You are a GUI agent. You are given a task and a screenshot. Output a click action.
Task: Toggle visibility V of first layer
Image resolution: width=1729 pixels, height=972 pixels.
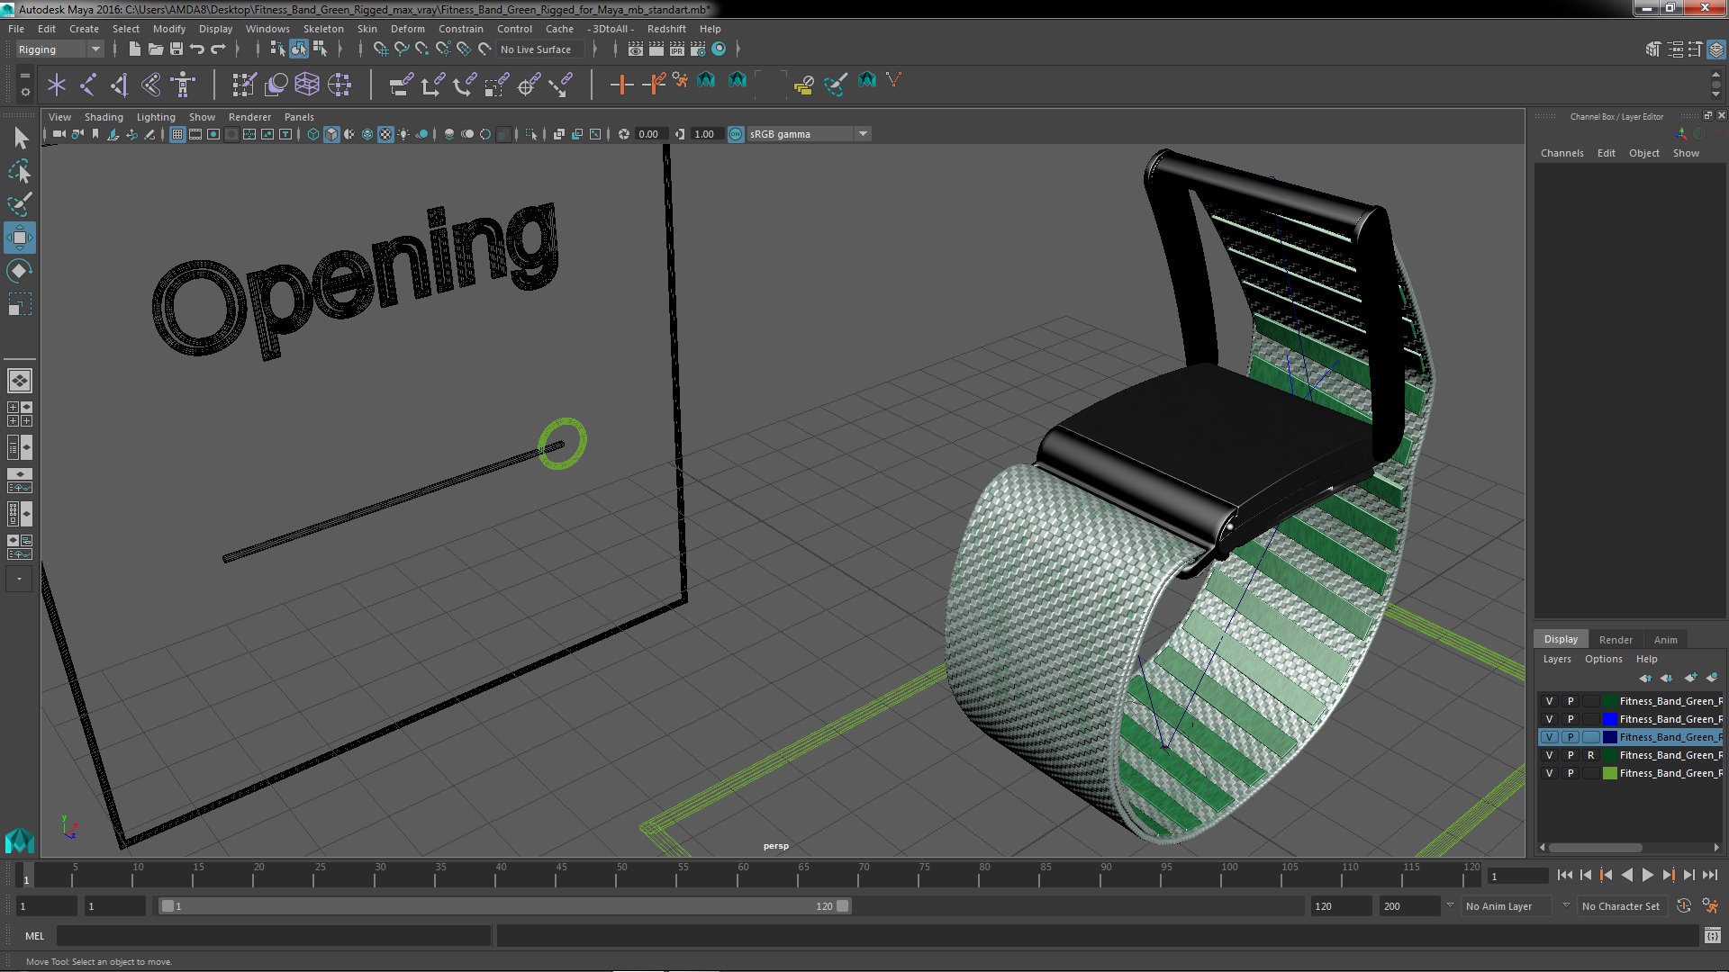[x=1549, y=701]
